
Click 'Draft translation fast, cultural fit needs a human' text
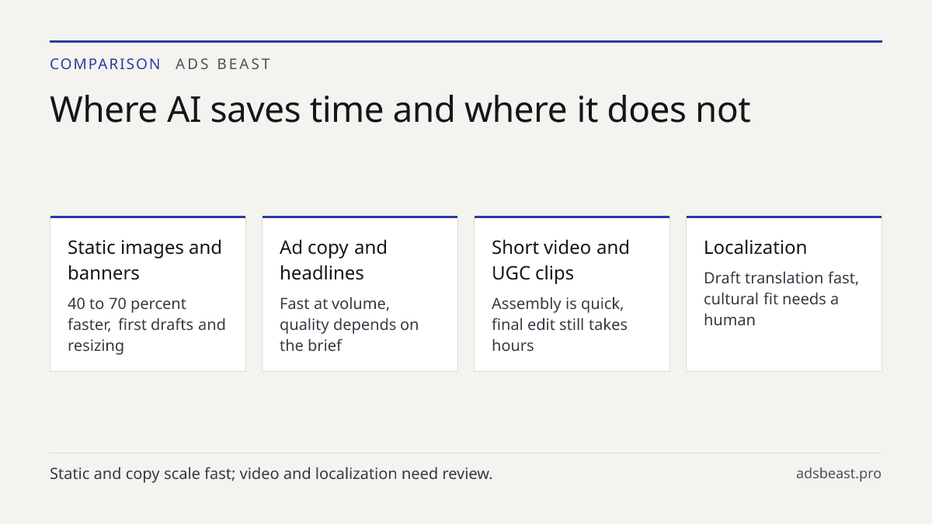(x=781, y=299)
